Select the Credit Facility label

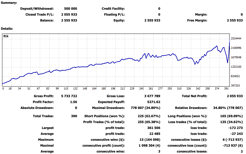113,9
